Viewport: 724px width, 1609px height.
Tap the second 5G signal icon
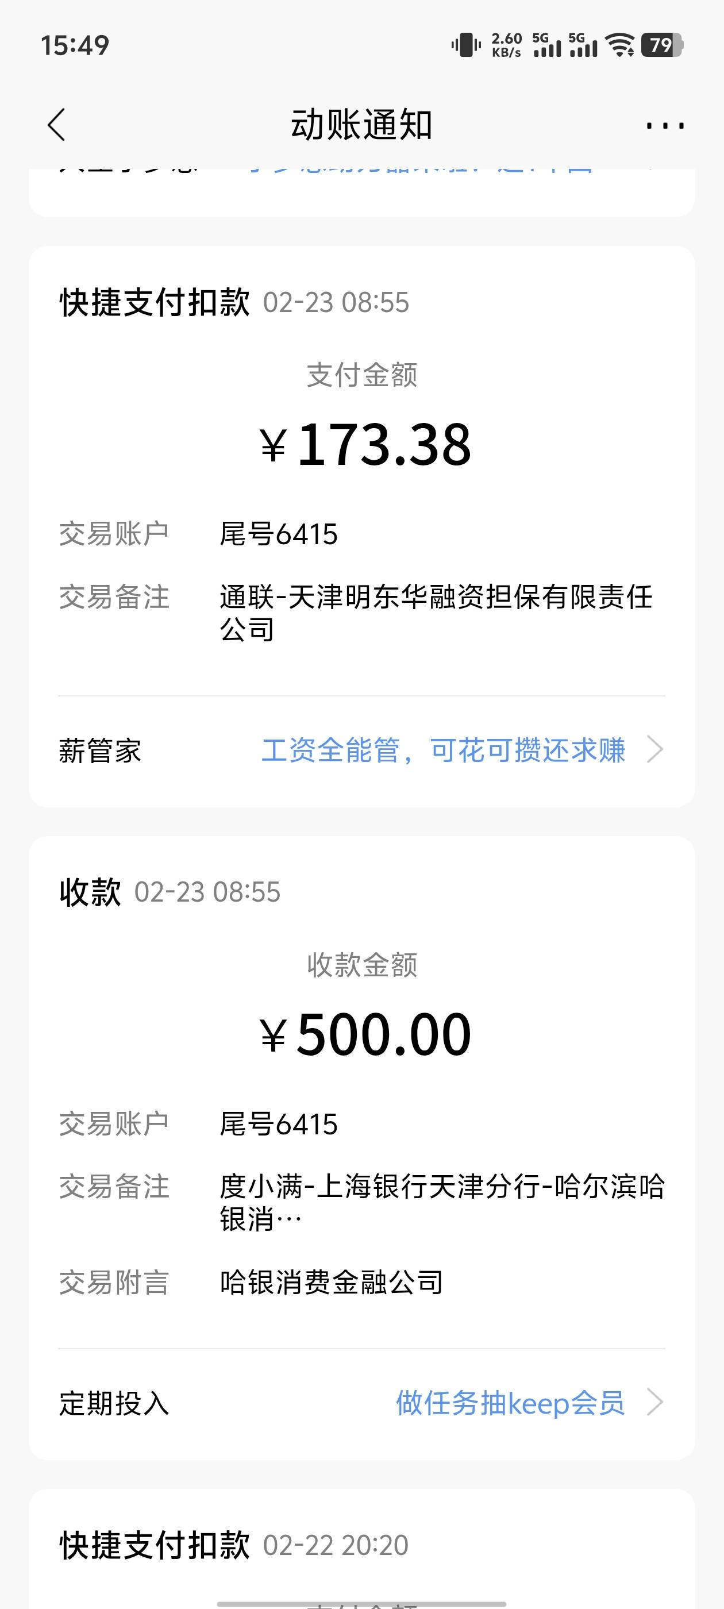[583, 45]
